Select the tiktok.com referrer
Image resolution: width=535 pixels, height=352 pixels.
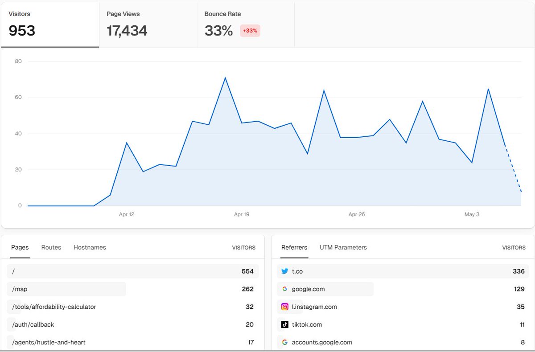point(403,325)
